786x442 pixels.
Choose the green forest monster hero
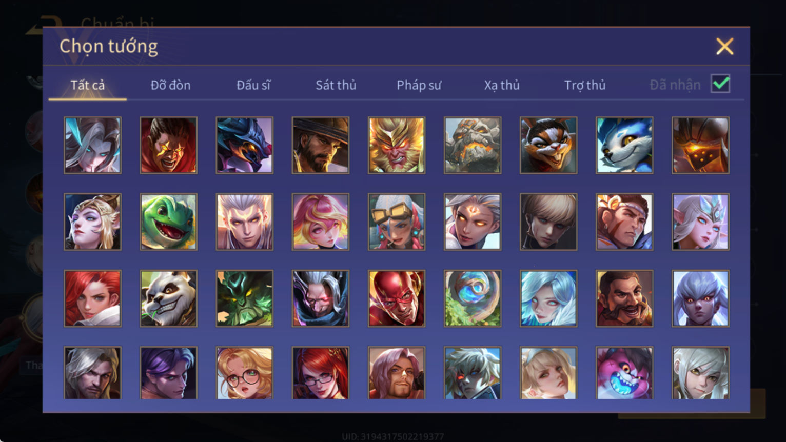pos(245,298)
